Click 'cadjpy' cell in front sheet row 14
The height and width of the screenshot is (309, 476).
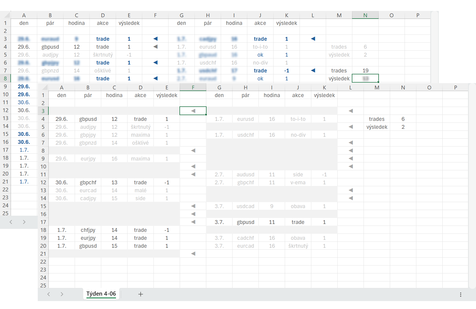(x=88, y=198)
